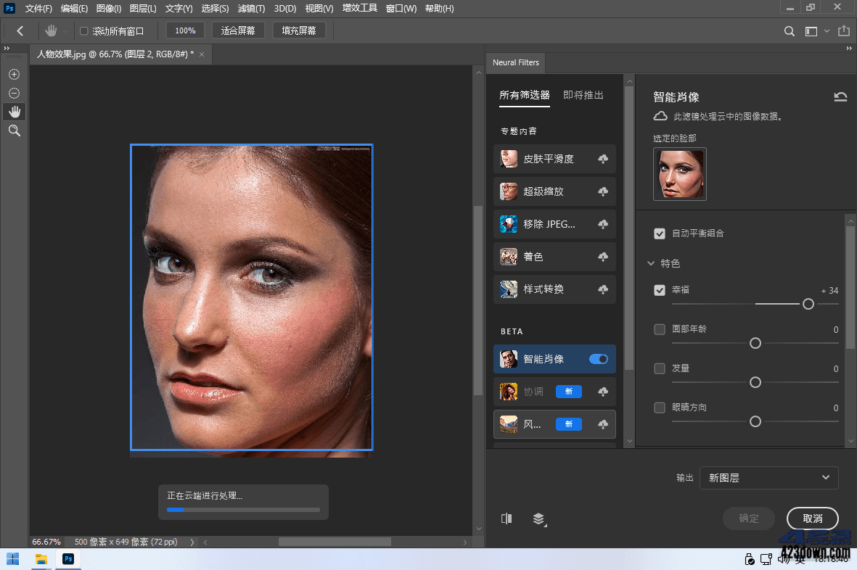Open the 滤镜(T) menu
Image resolution: width=857 pixels, height=570 pixels.
click(251, 9)
